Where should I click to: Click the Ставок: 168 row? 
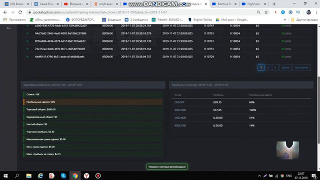[x=93, y=94]
